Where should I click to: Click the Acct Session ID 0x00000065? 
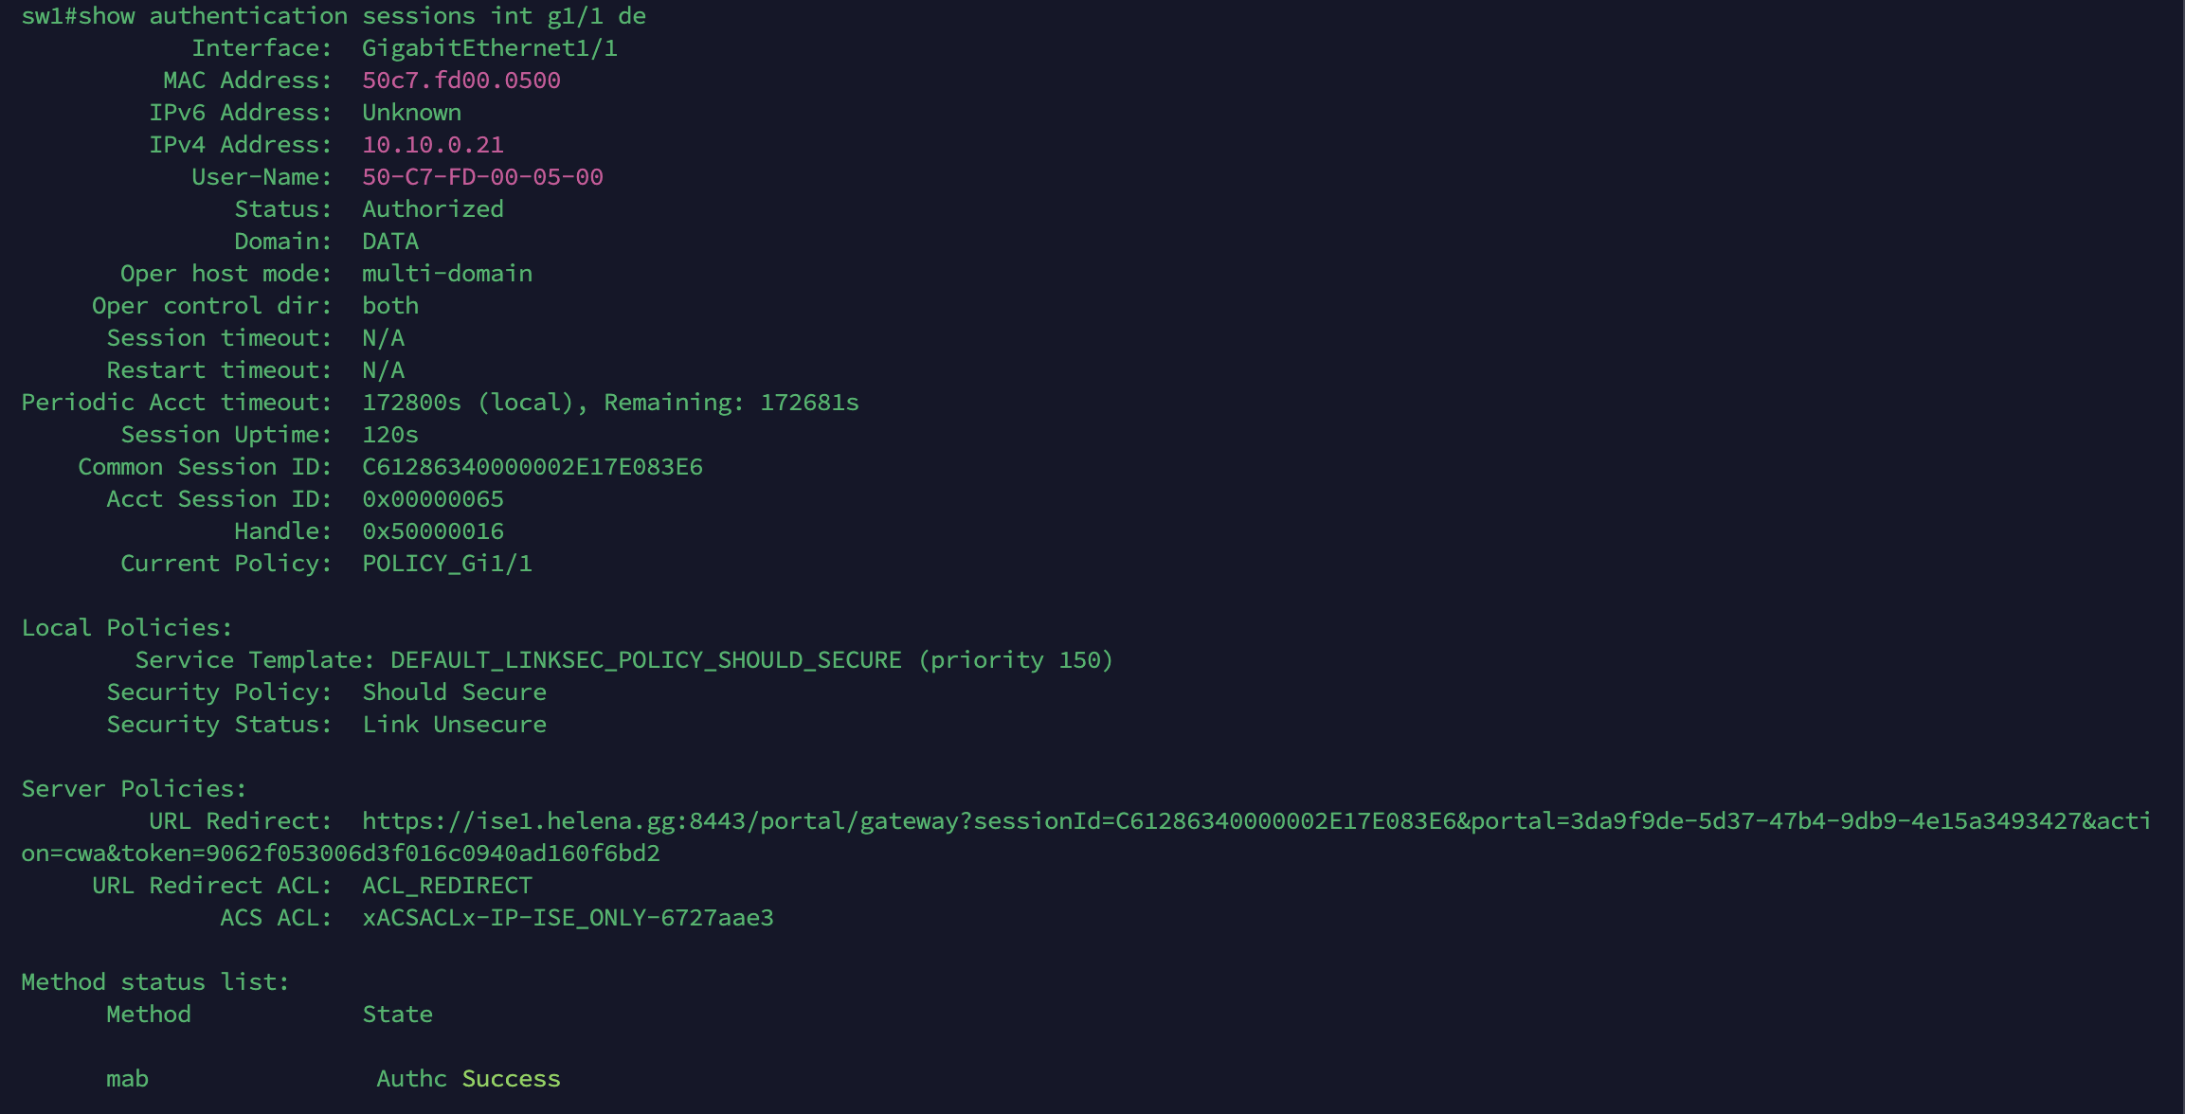(433, 499)
